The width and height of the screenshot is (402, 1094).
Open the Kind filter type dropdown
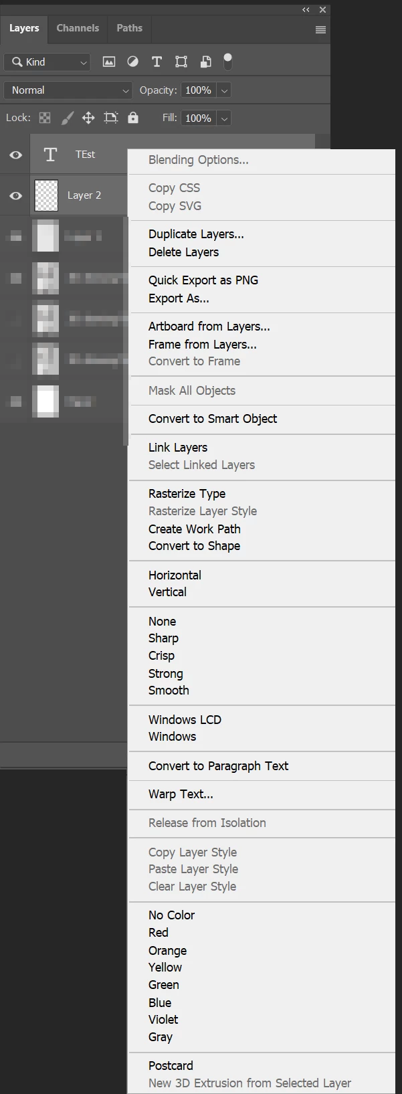tap(47, 62)
